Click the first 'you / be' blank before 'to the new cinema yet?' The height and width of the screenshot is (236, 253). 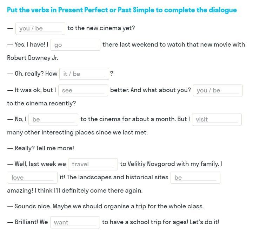[x=40, y=28]
